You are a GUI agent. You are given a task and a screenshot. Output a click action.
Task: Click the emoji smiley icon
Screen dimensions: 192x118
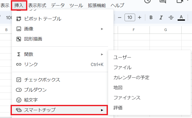tap(19, 100)
